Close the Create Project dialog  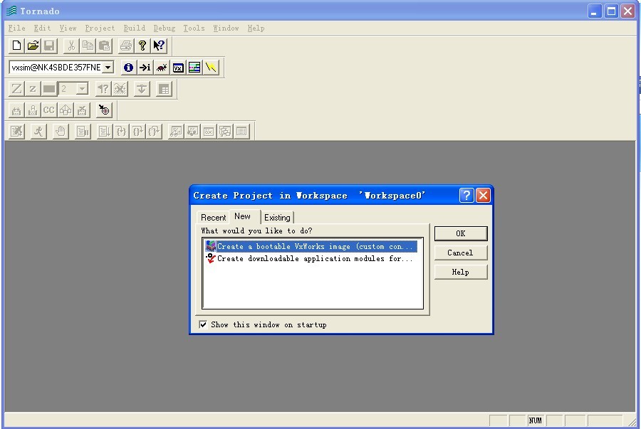[483, 196]
